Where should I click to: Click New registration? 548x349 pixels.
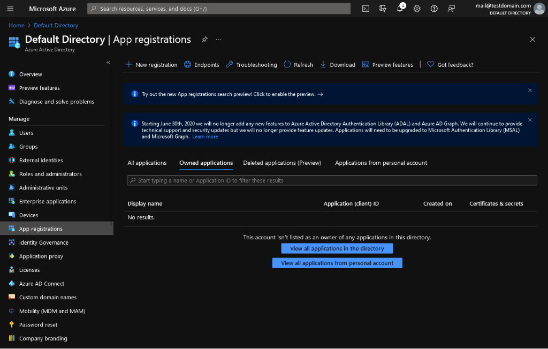click(x=151, y=65)
